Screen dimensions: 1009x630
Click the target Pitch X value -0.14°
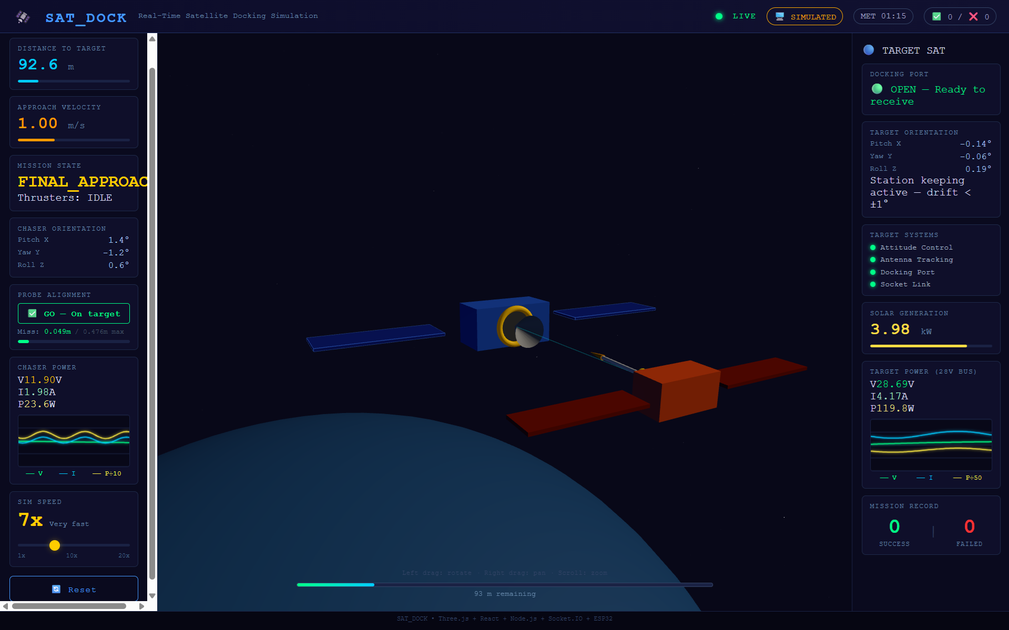[x=976, y=144]
